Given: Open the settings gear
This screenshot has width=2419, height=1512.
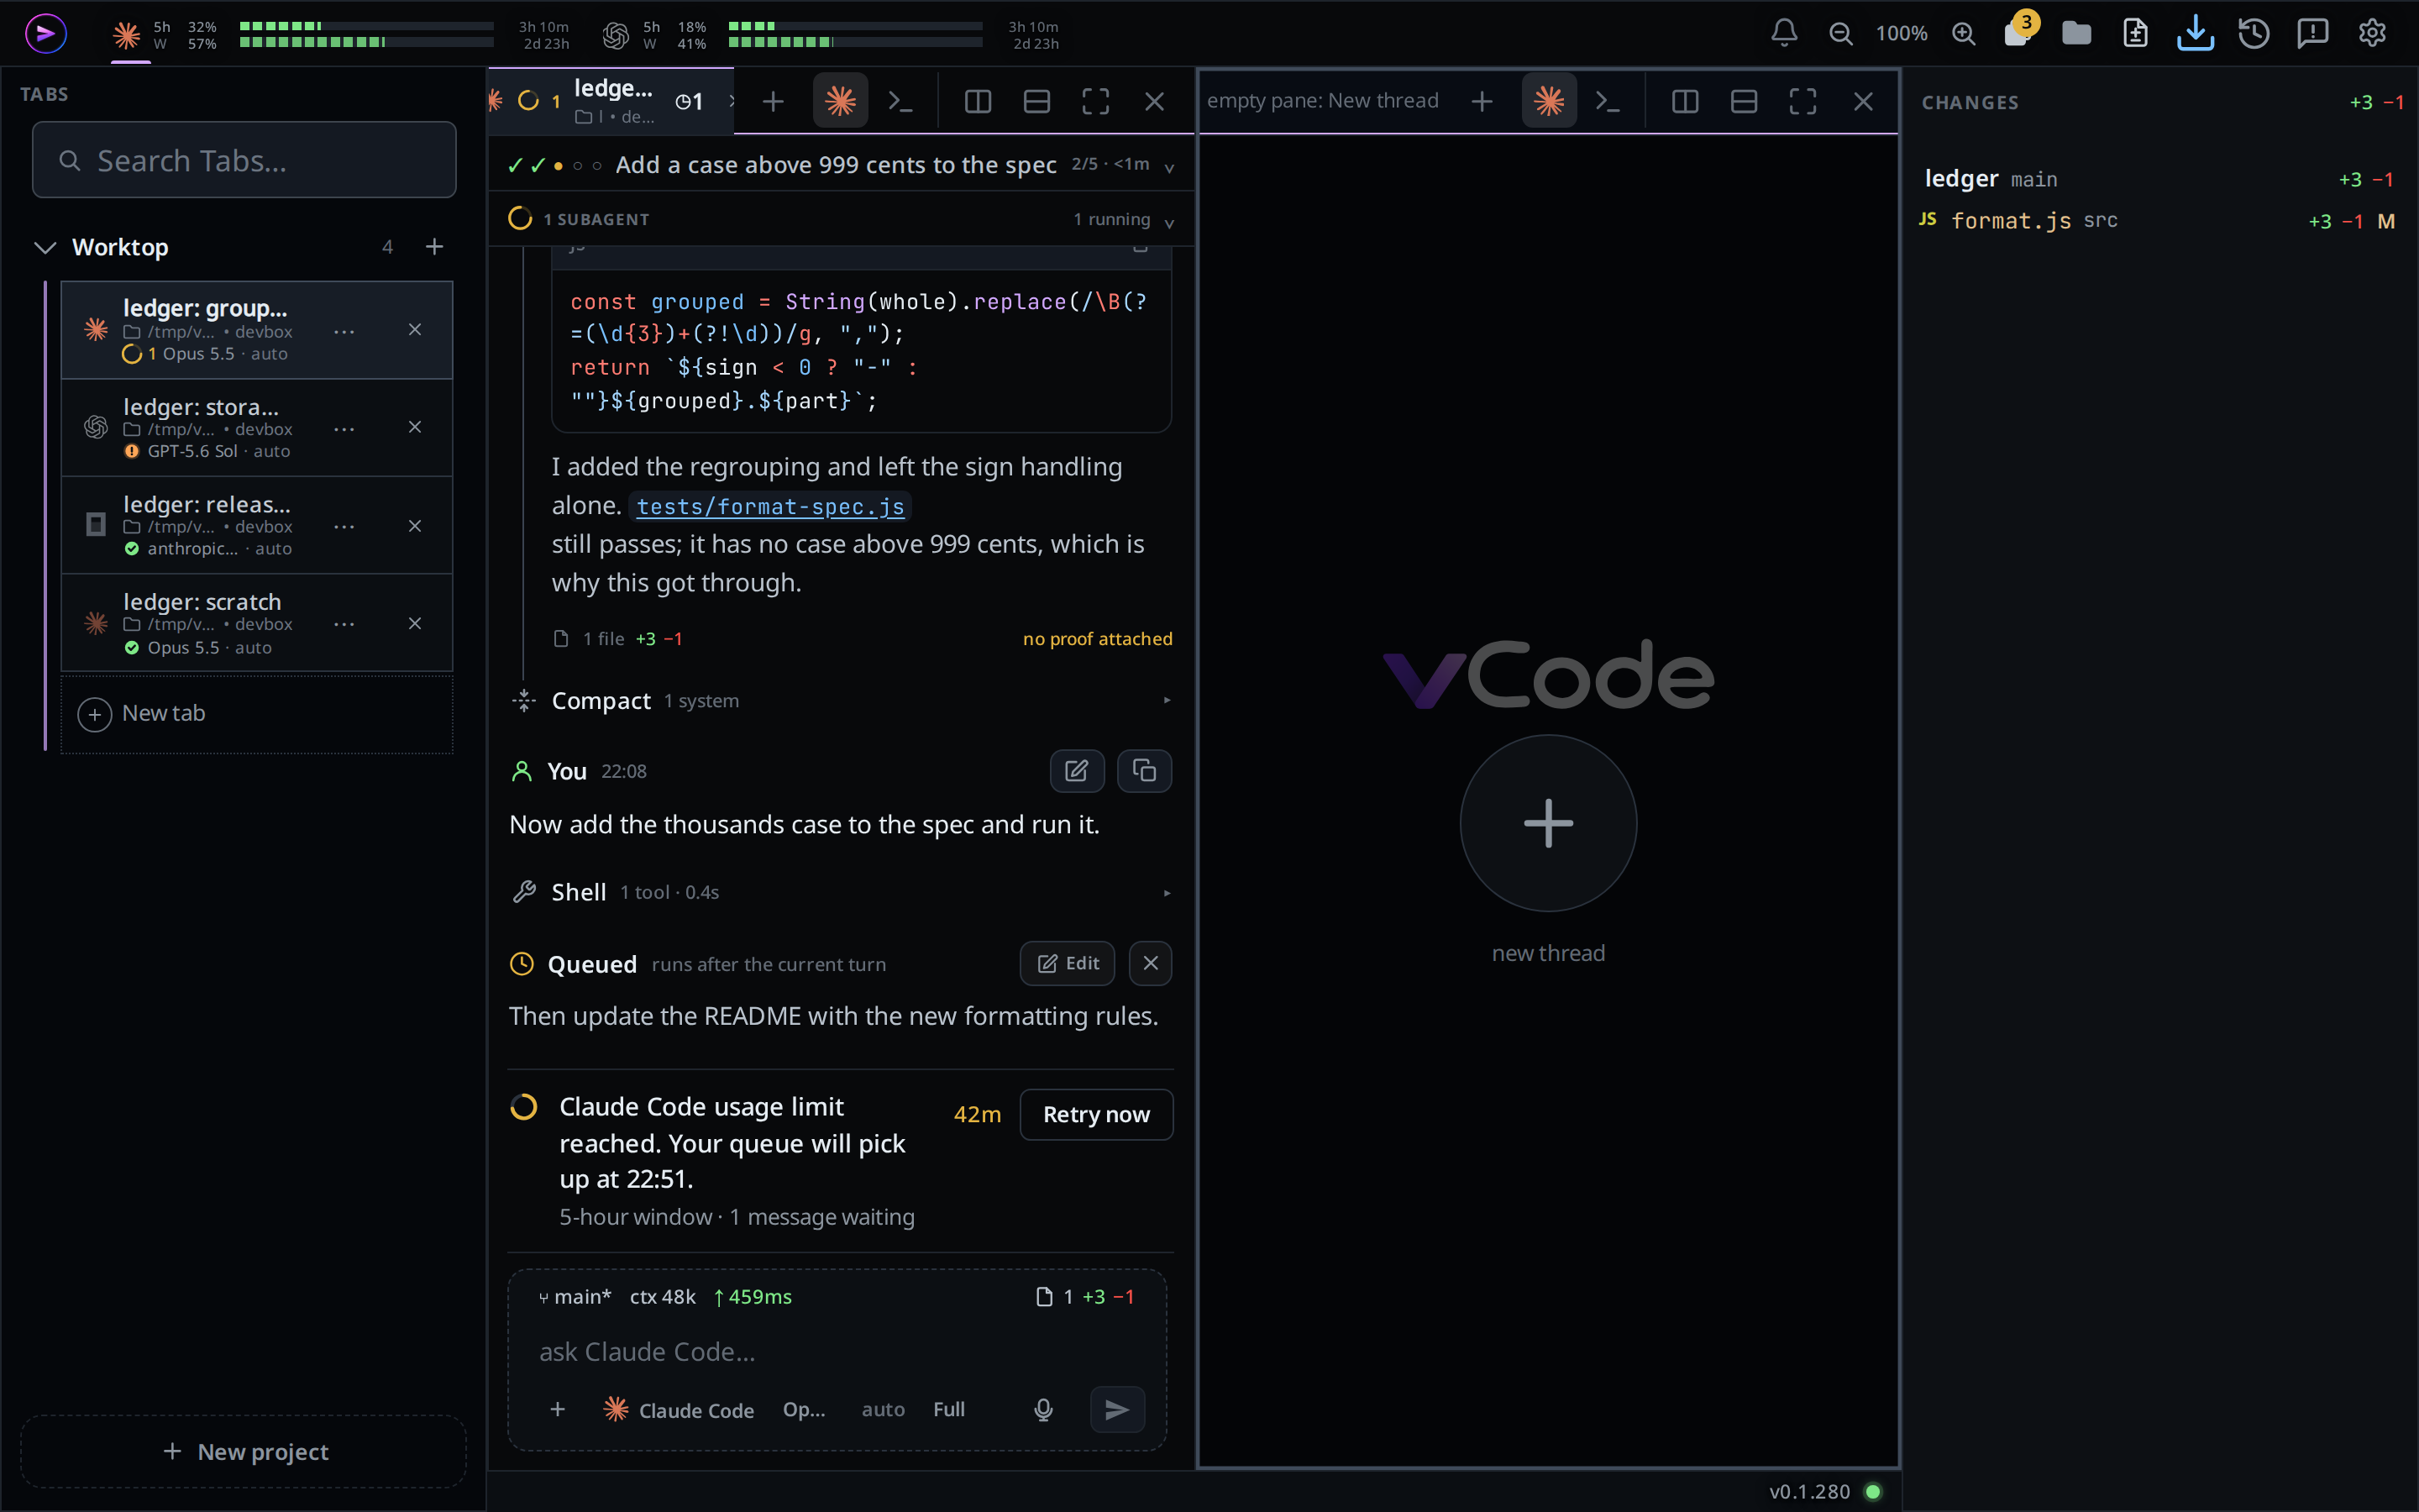Looking at the screenshot, I should click(x=2372, y=33).
